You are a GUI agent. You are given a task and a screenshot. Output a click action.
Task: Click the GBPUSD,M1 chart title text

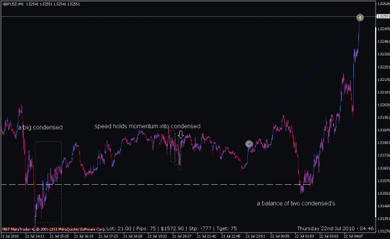tap(12, 4)
